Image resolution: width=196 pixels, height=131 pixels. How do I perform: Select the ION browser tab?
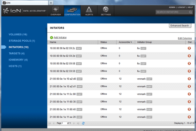click(25, 3)
